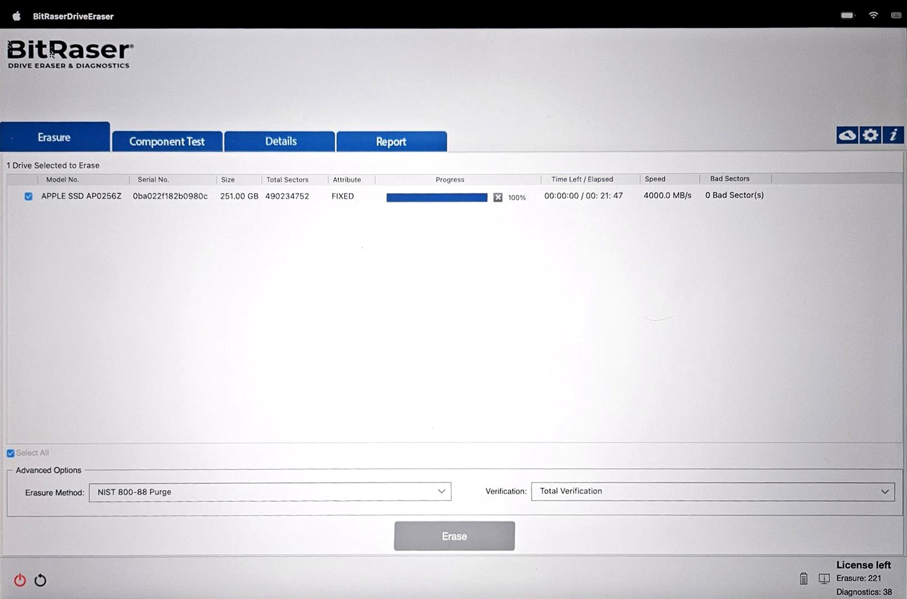Click the Size column header
Viewport: 907px width, 599px height.
coord(228,179)
